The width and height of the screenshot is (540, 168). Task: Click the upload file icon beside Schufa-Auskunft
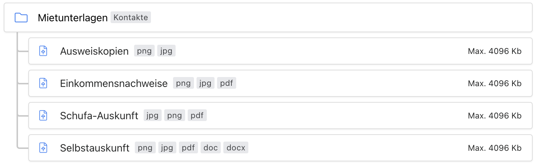43,116
